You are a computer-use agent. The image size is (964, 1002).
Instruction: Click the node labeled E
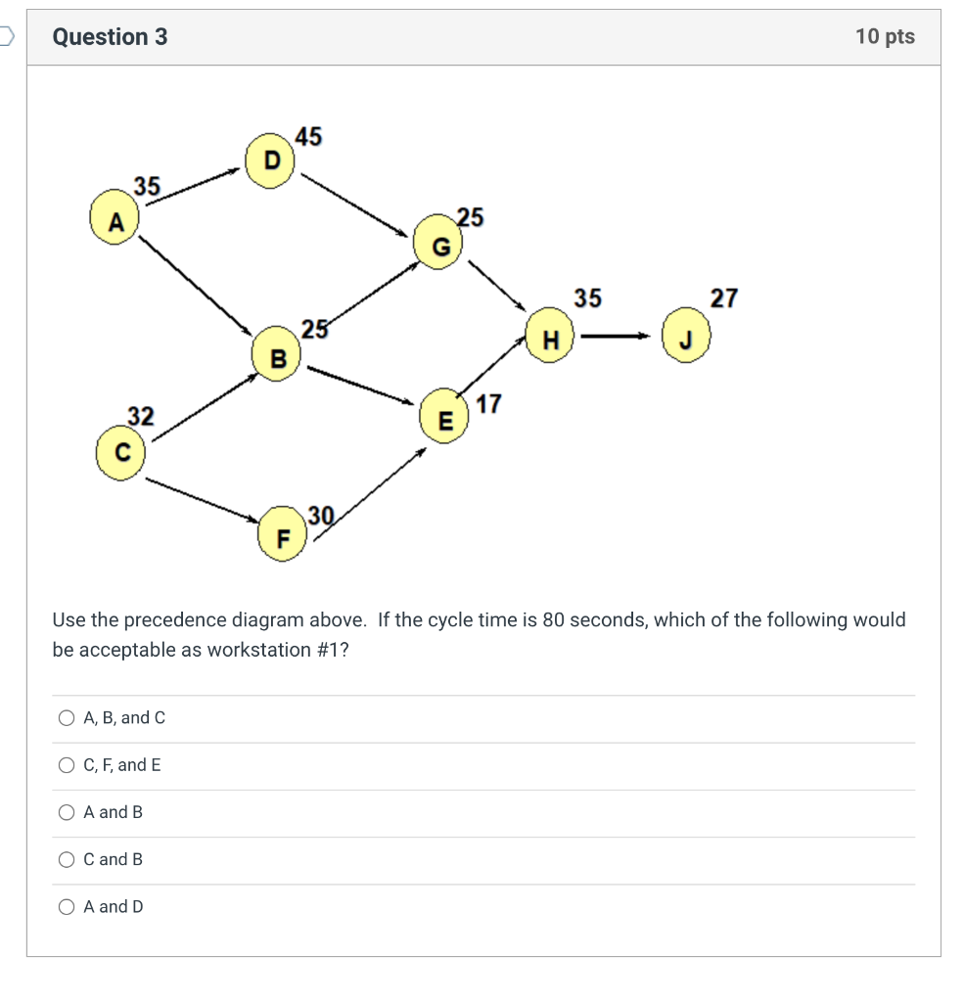(445, 421)
